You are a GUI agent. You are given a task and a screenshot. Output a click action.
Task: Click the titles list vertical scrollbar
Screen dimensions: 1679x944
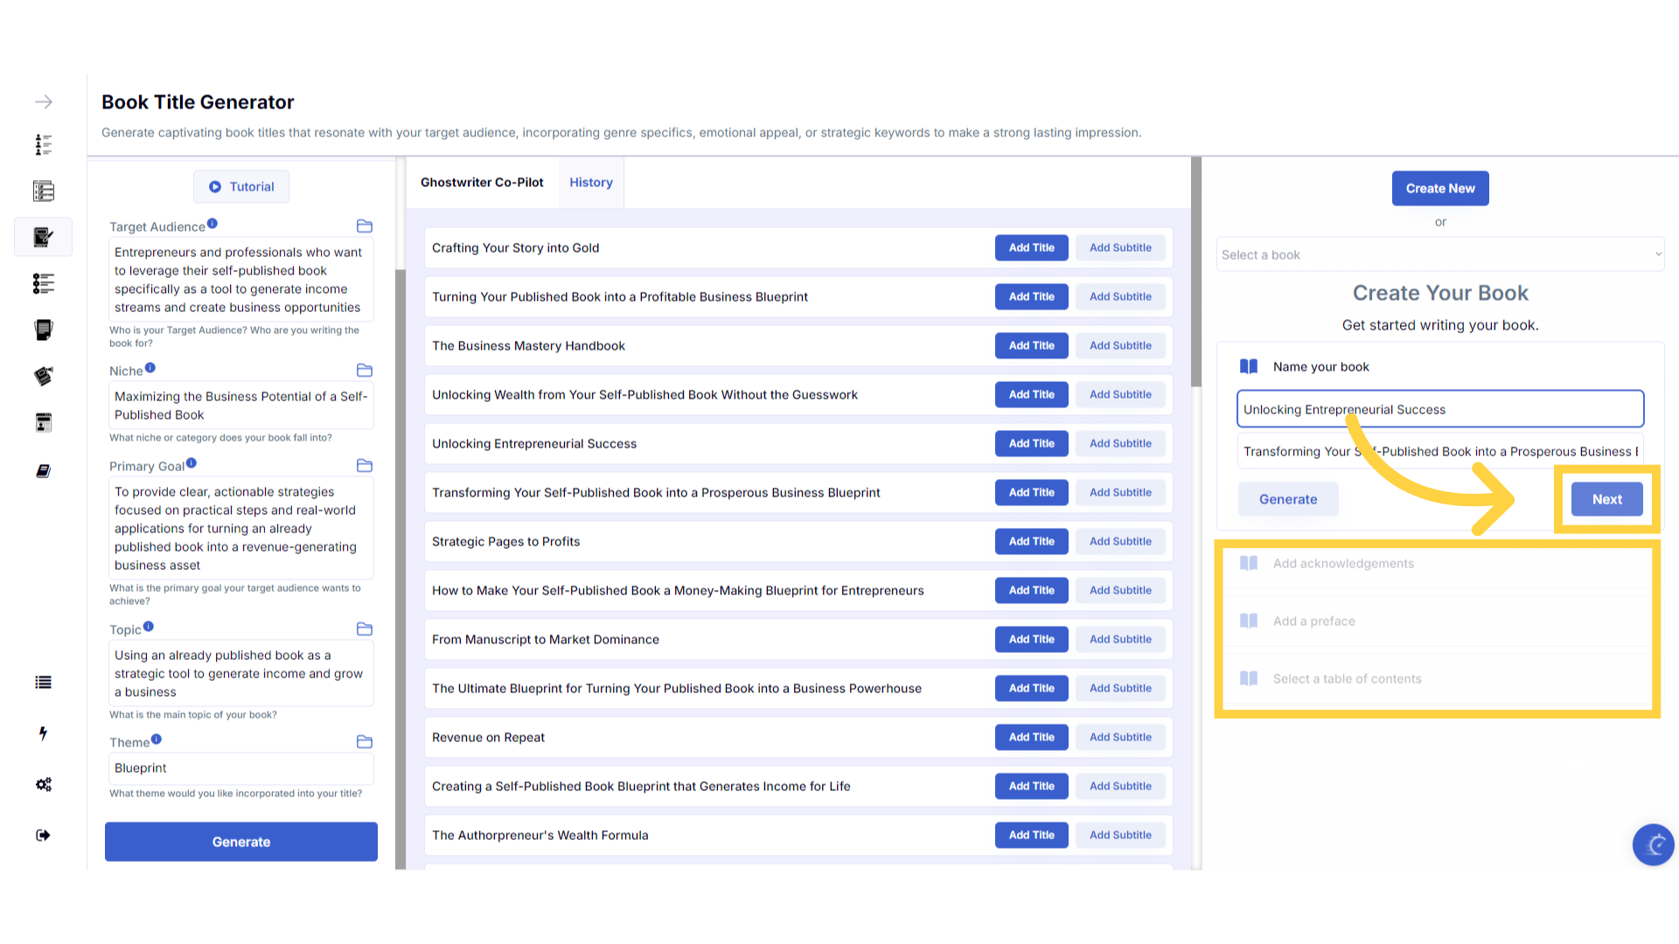(x=1195, y=271)
